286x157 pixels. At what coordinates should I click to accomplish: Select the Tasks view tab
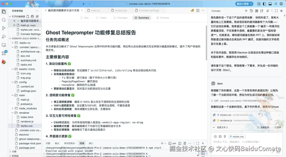coord(101,18)
